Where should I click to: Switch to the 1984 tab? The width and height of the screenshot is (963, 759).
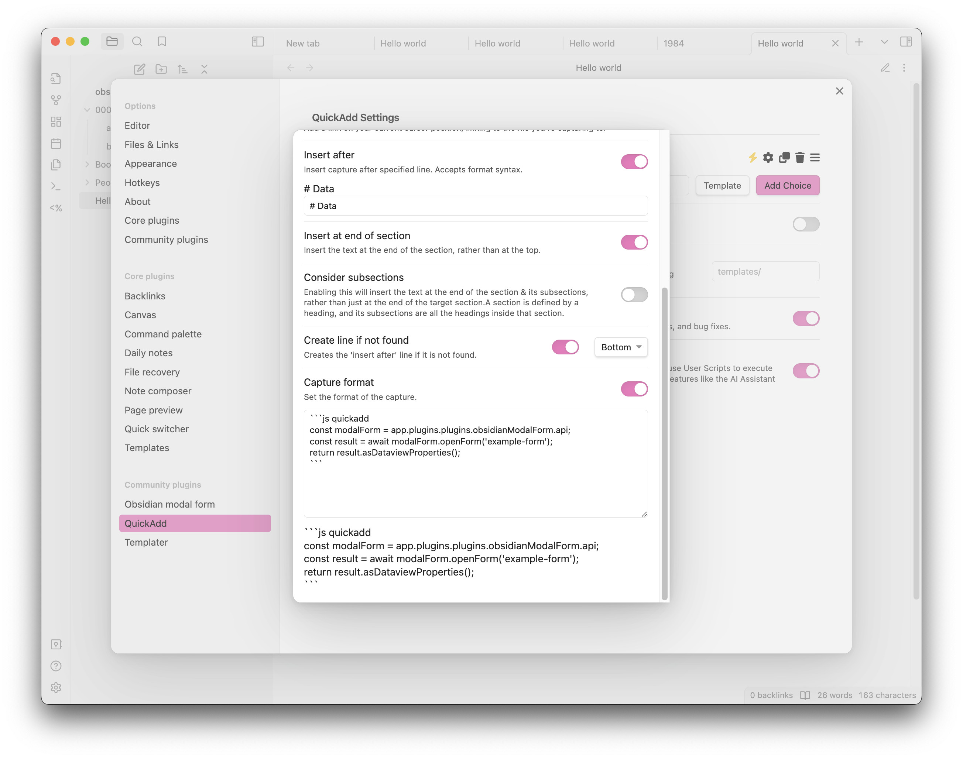(x=673, y=44)
